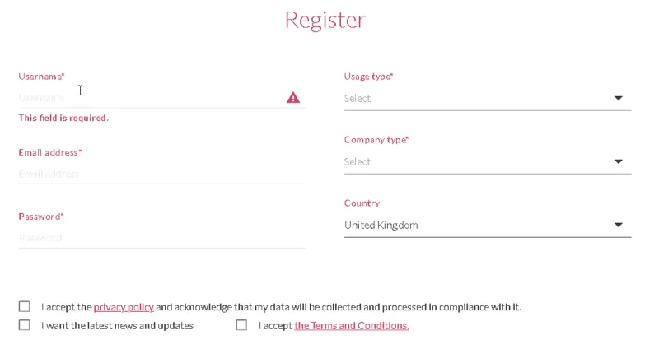The width and height of the screenshot is (659, 340).
Task: Focus the Username input field
Action: (x=162, y=98)
